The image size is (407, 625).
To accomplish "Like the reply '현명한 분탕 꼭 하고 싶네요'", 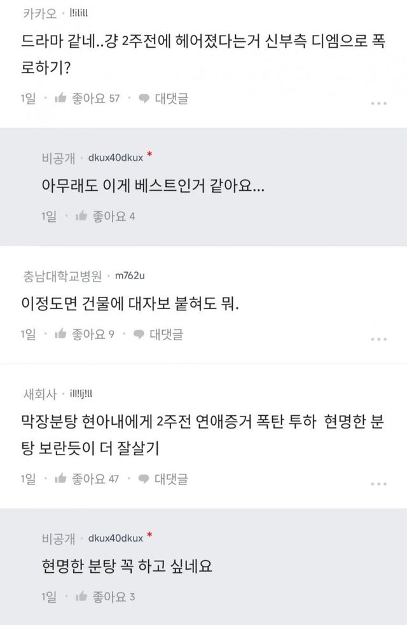I will [x=81, y=596].
